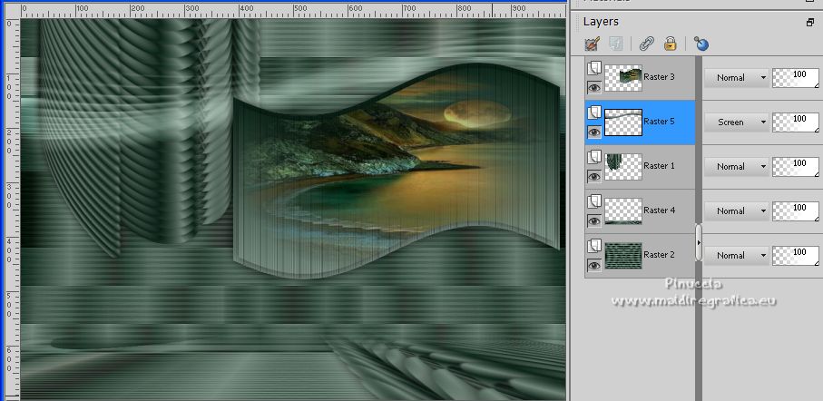Click the 'Raster 4' layer name
Screen dimensions: 823x401
tap(660, 210)
